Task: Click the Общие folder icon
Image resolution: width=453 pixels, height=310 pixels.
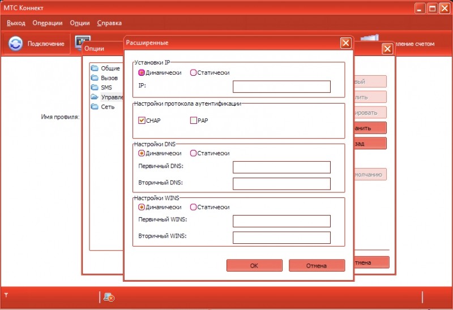Action: pyautogui.click(x=95, y=68)
